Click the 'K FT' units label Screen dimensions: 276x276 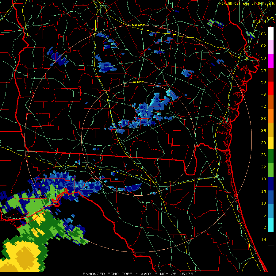tap(259, 21)
